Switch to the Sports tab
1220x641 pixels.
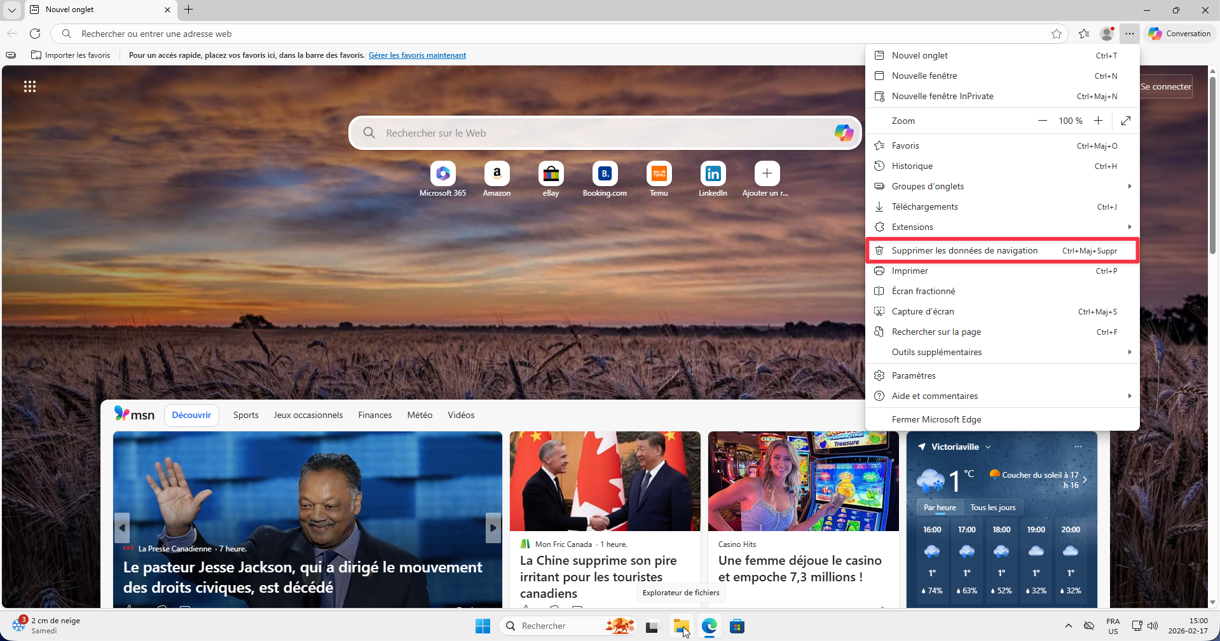pyautogui.click(x=246, y=415)
